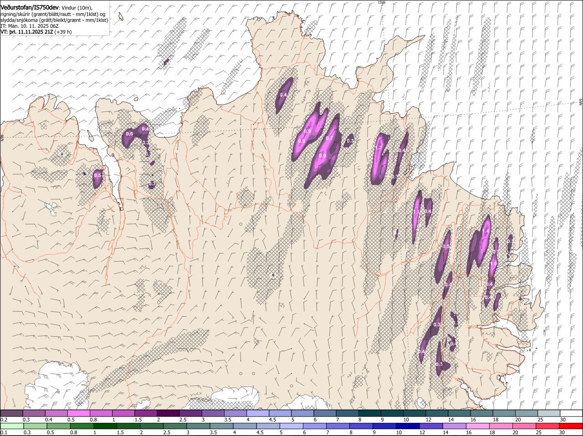Click the snow legend swatch between 0.2 and 0.3

point(12,413)
